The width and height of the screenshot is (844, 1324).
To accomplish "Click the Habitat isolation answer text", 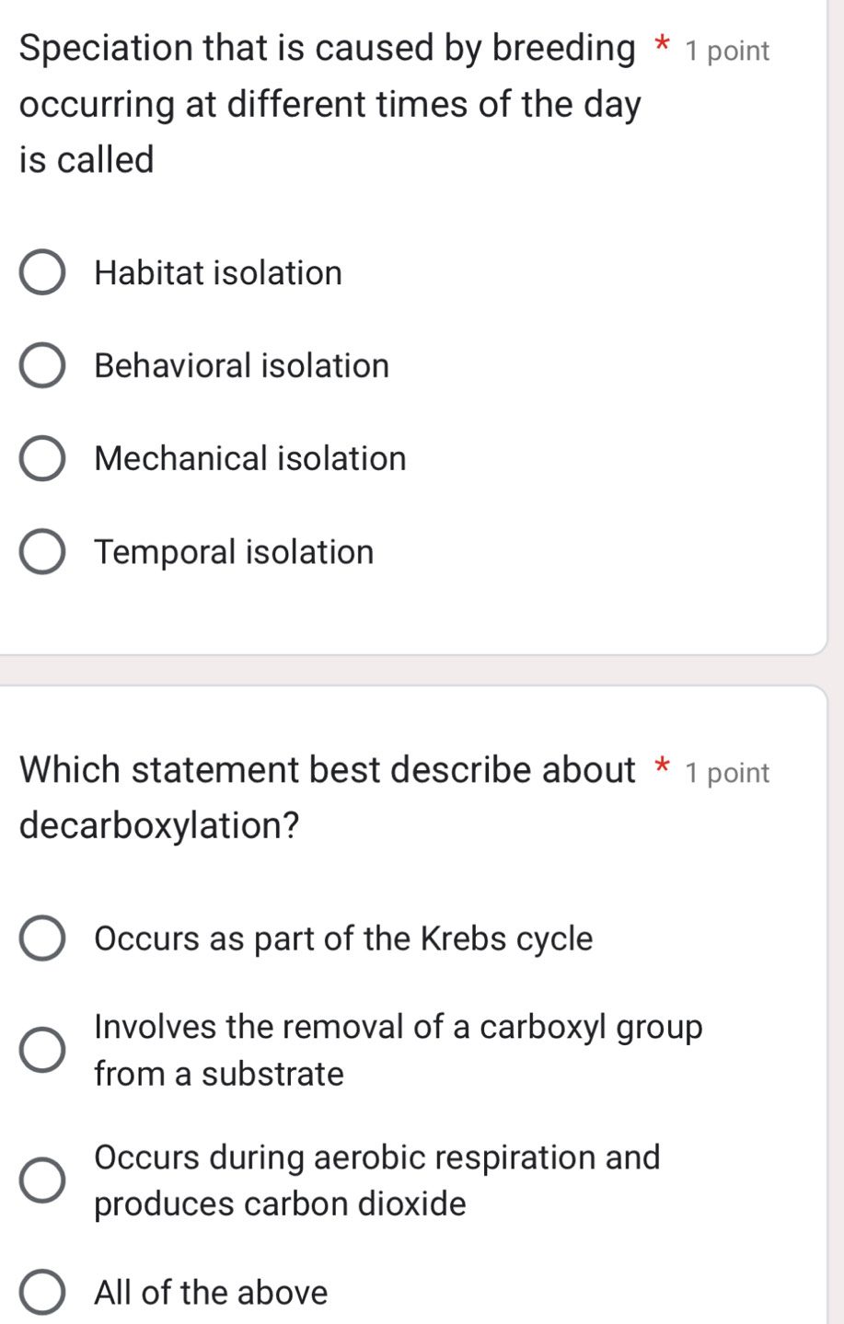I will coord(217,273).
